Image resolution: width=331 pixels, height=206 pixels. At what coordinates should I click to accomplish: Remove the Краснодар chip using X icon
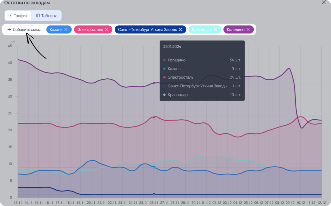(215, 29)
